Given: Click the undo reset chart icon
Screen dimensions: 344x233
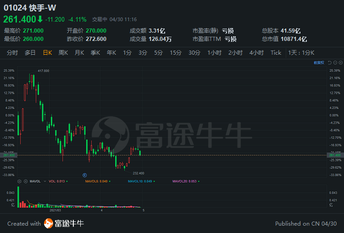Looking at the screenshot, I should pyautogui.click(x=329, y=63).
